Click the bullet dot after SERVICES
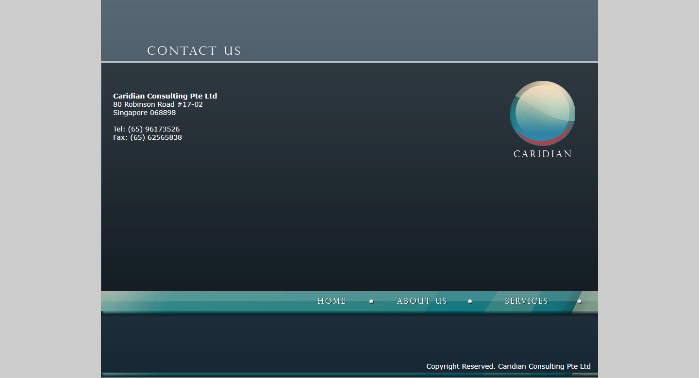Image resolution: width=699 pixels, height=378 pixels. pos(579,301)
